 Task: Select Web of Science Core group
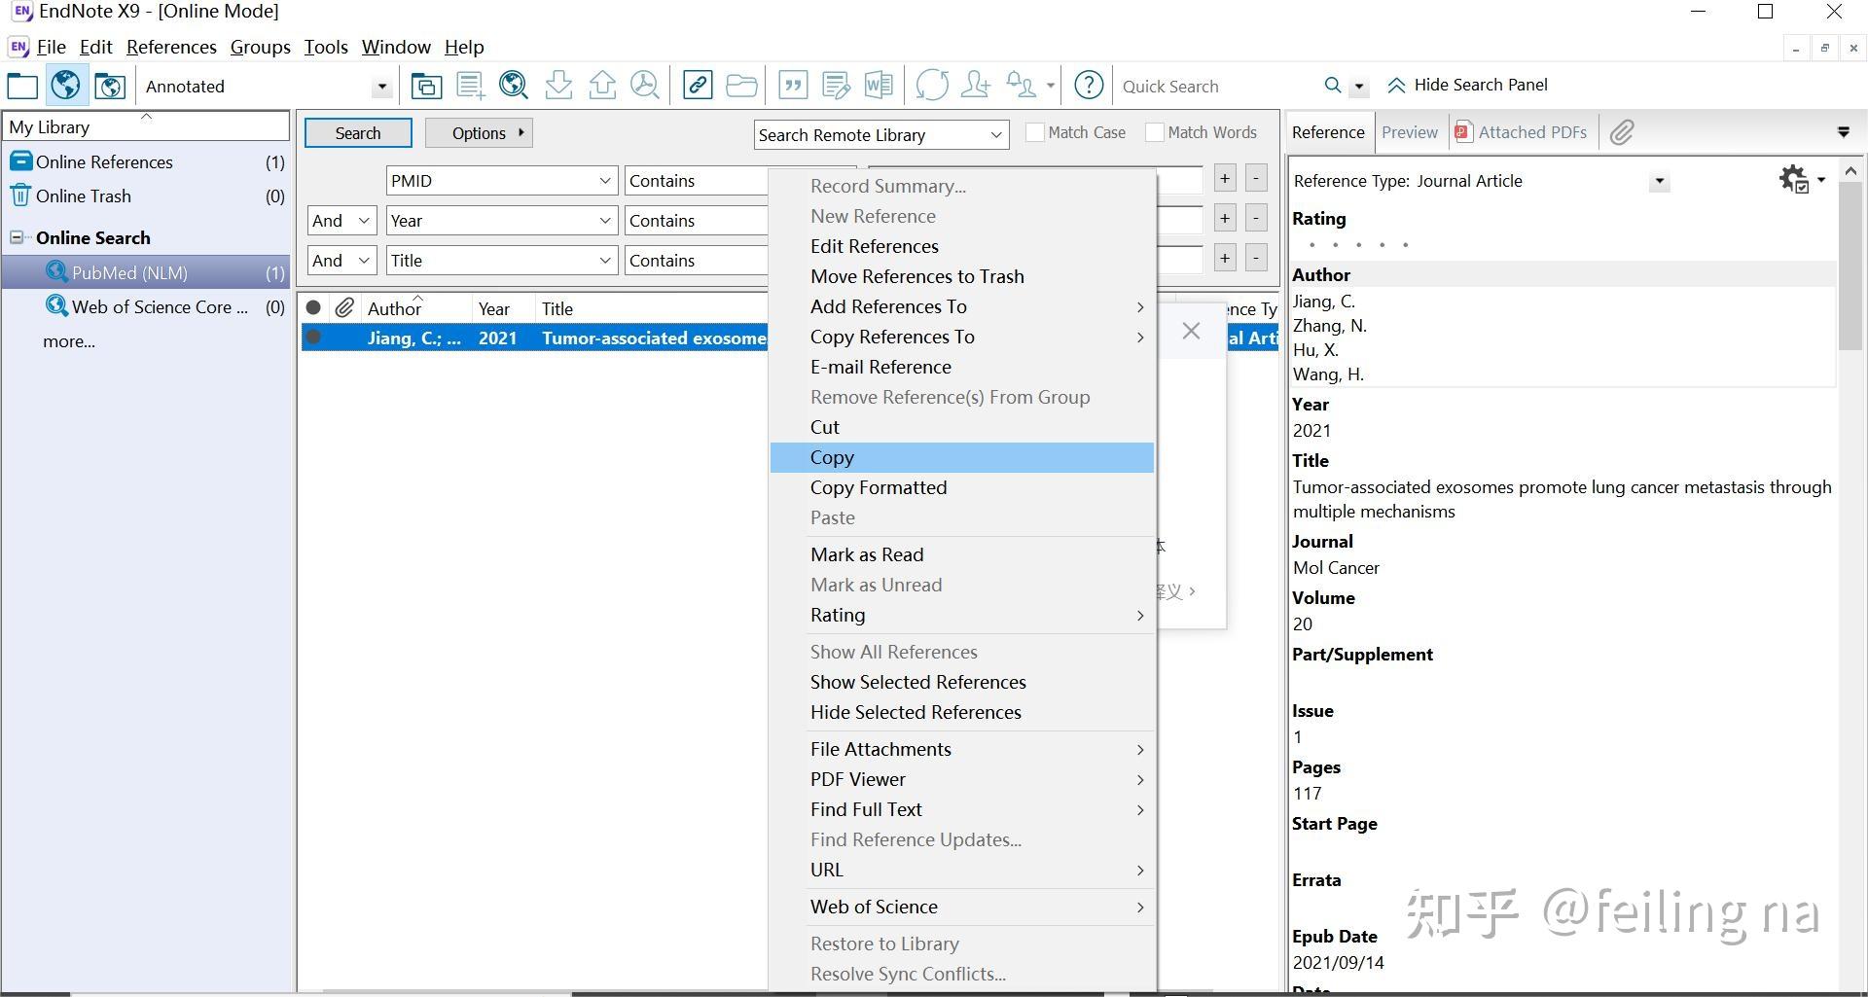click(146, 307)
